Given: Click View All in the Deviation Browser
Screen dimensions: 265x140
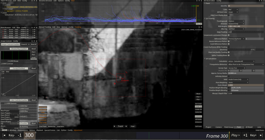Looking at the screenshot, I should point(199,24).
